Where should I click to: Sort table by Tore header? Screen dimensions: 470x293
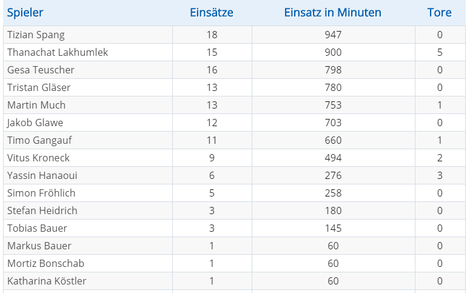[x=440, y=13]
